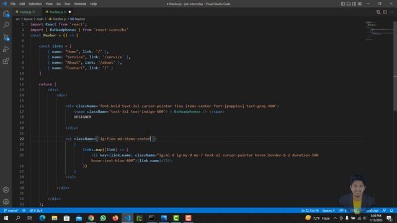Click the minimap code overview
The height and width of the screenshot is (223, 397).
click(x=378, y=32)
